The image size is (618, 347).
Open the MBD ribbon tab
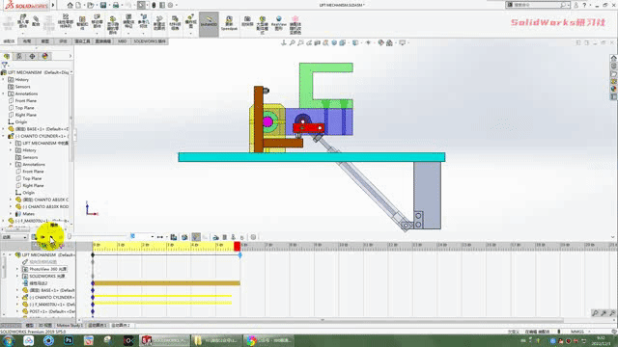click(123, 41)
